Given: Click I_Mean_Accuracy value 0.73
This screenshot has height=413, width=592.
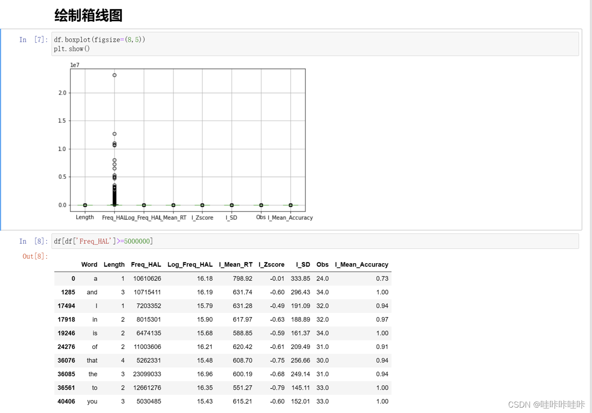Looking at the screenshot, I should pyautogui.click(x=382, y=278).
